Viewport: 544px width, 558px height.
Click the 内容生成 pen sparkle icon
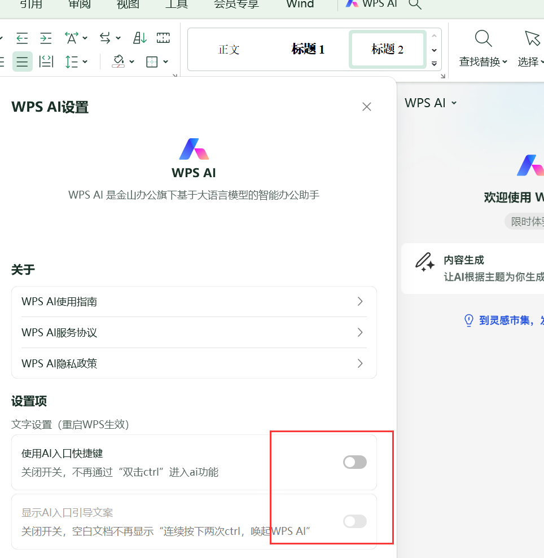pyautogui.click(x=425, y=262)
